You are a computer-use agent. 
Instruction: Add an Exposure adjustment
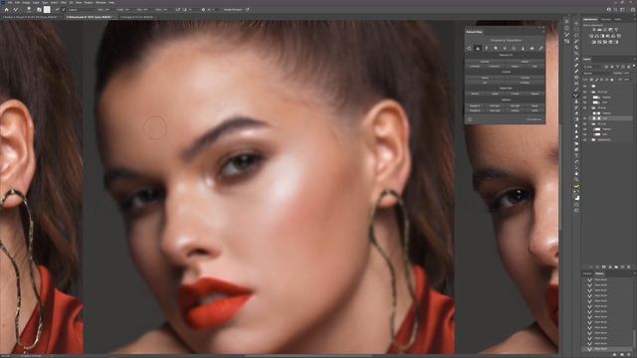(610, 30)
